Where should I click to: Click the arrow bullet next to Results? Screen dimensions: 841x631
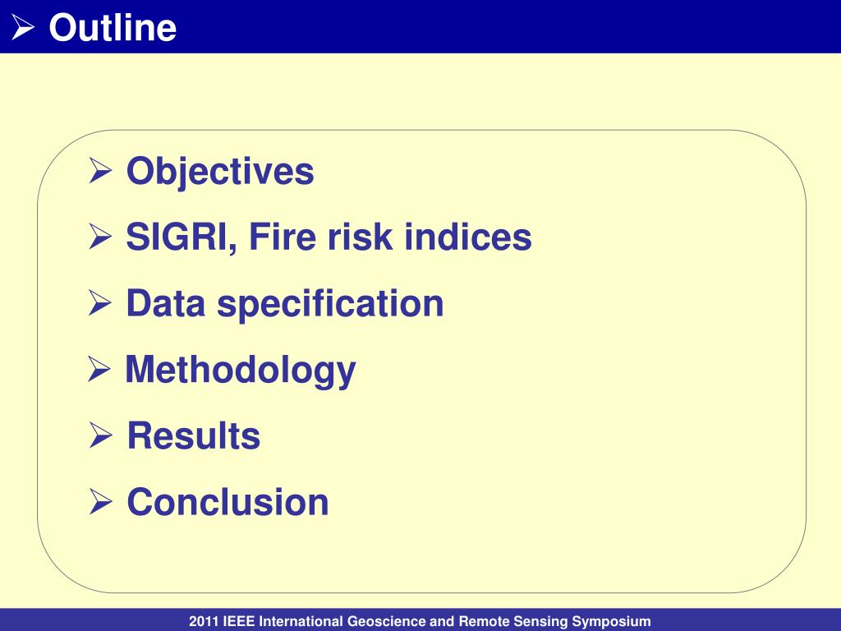[100, 435]
